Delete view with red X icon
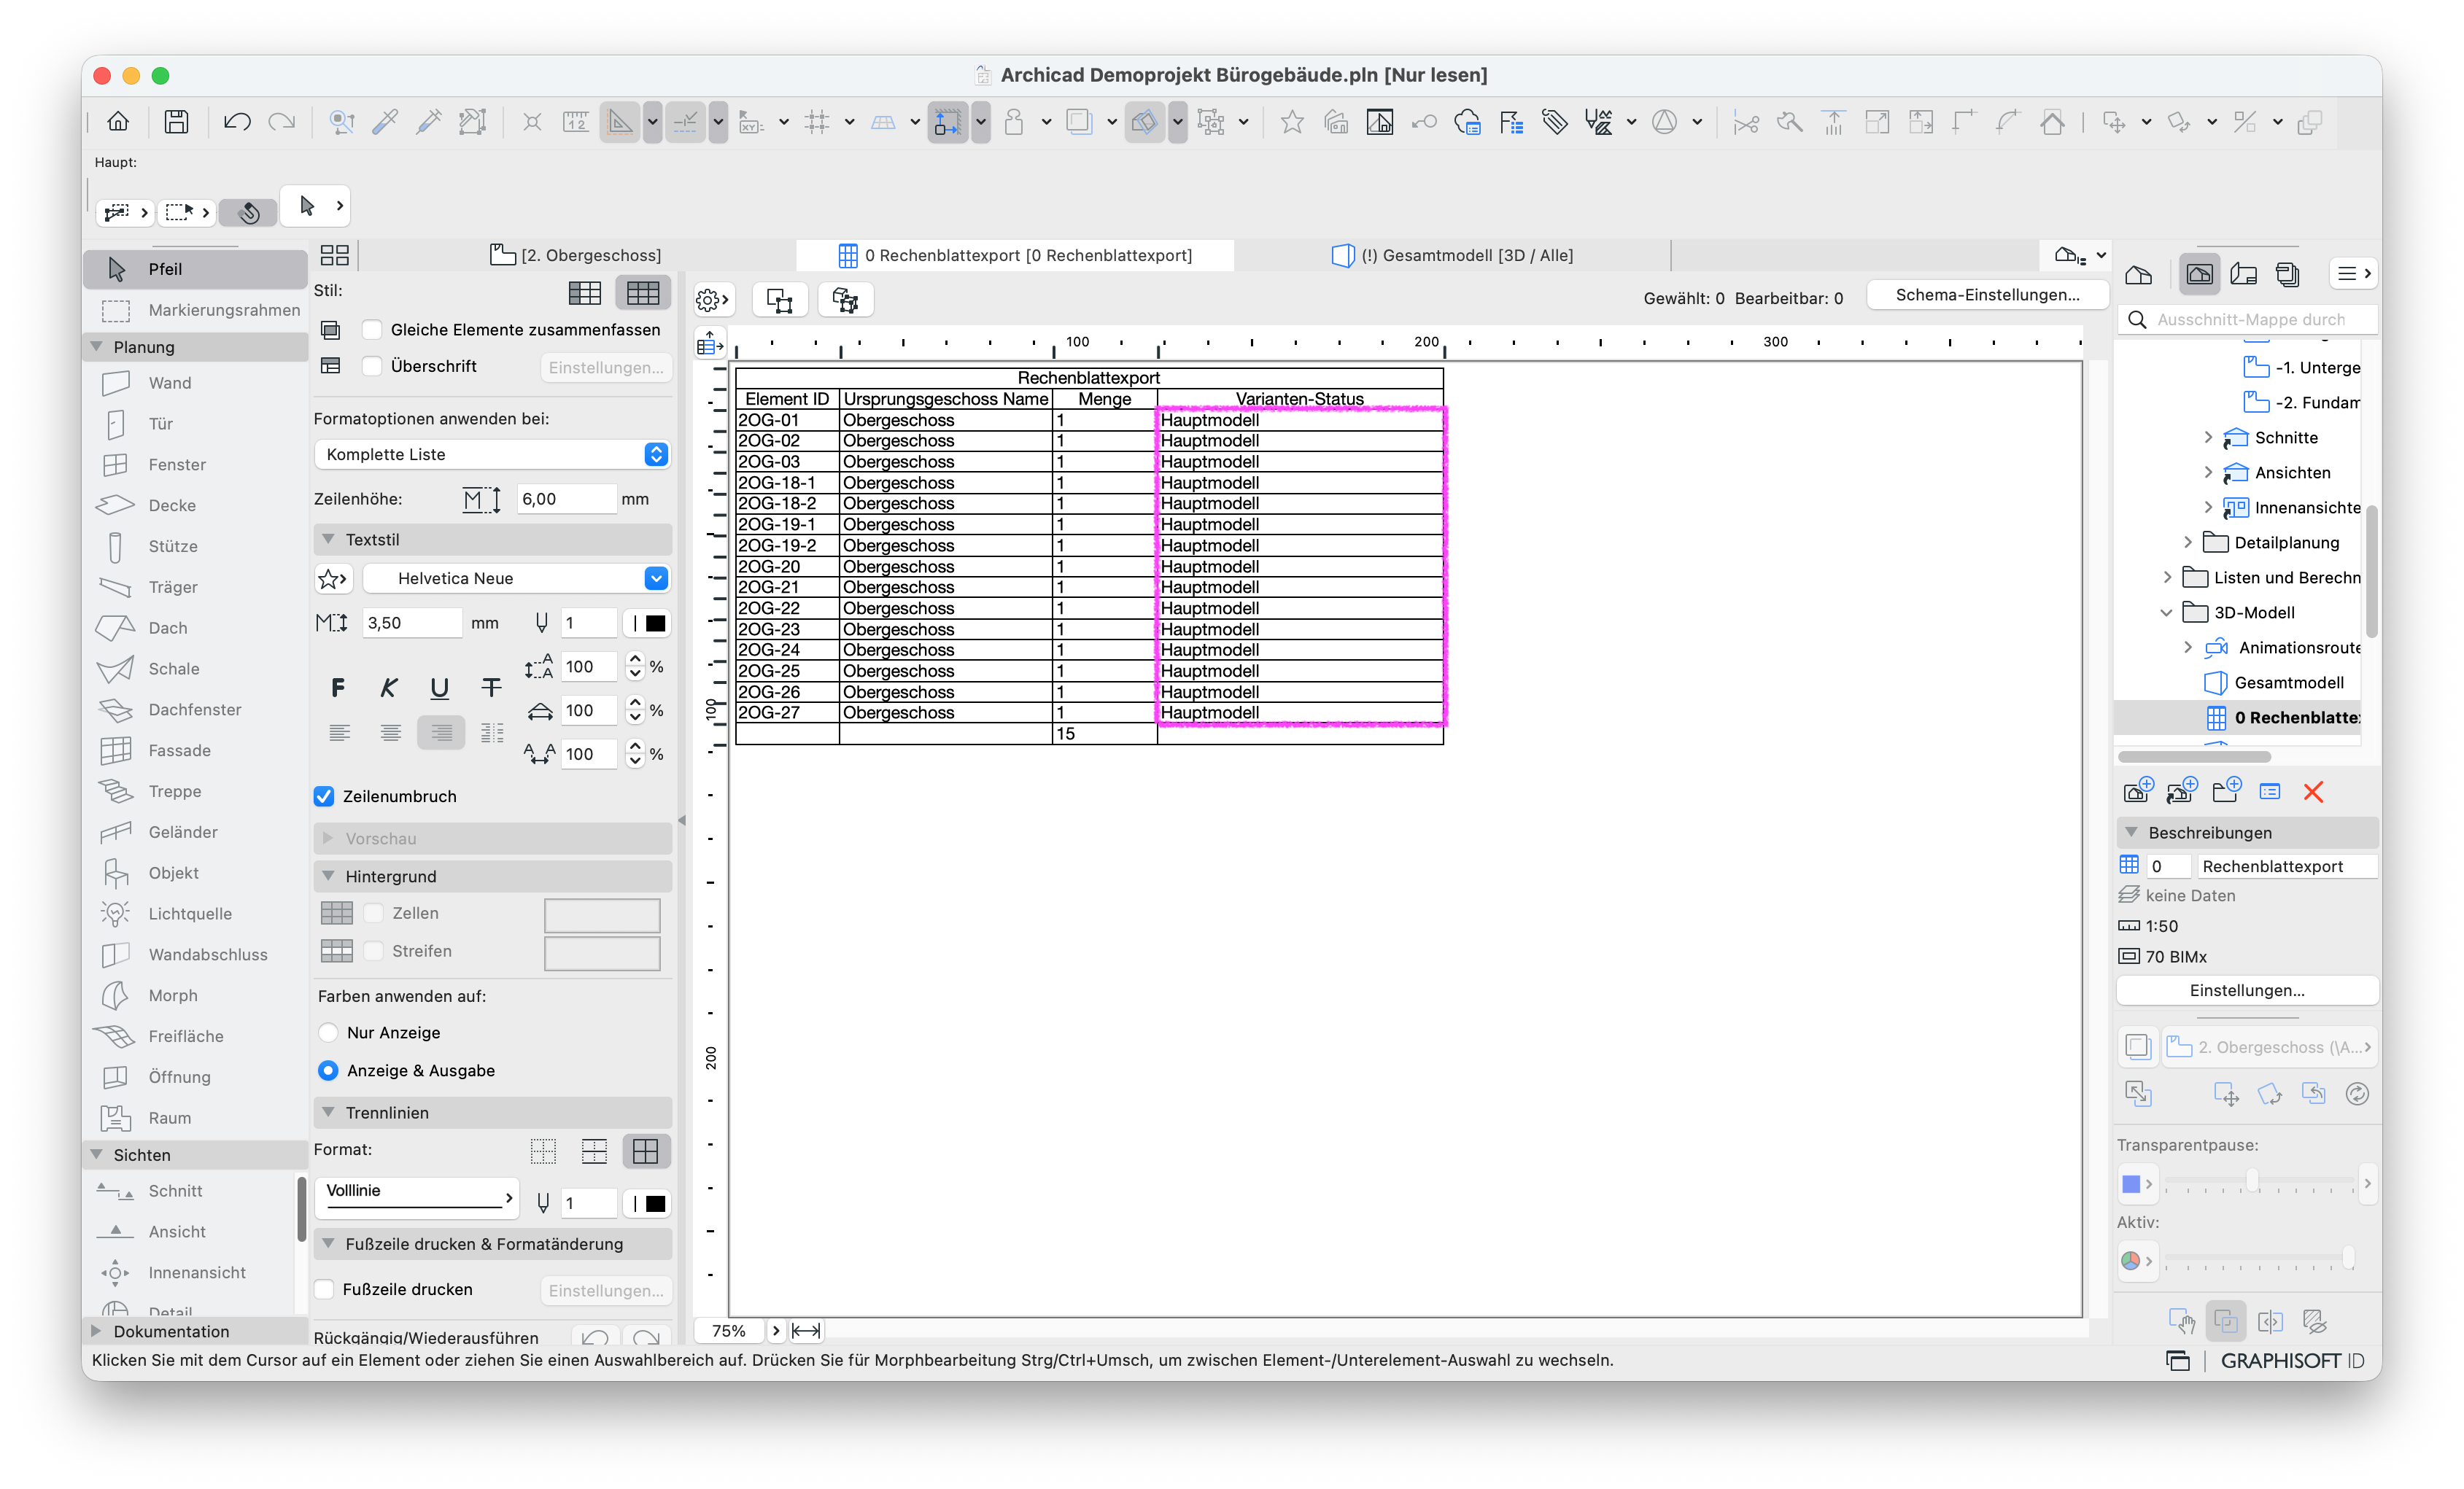Image resolution: width=2464 pixels, height=1489 pixels. (x=2313, y=792)
